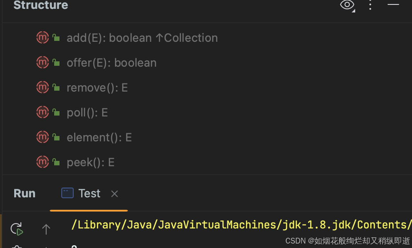
Task: Click the method icon beside remove()
Action: click(x=43, y=88)
